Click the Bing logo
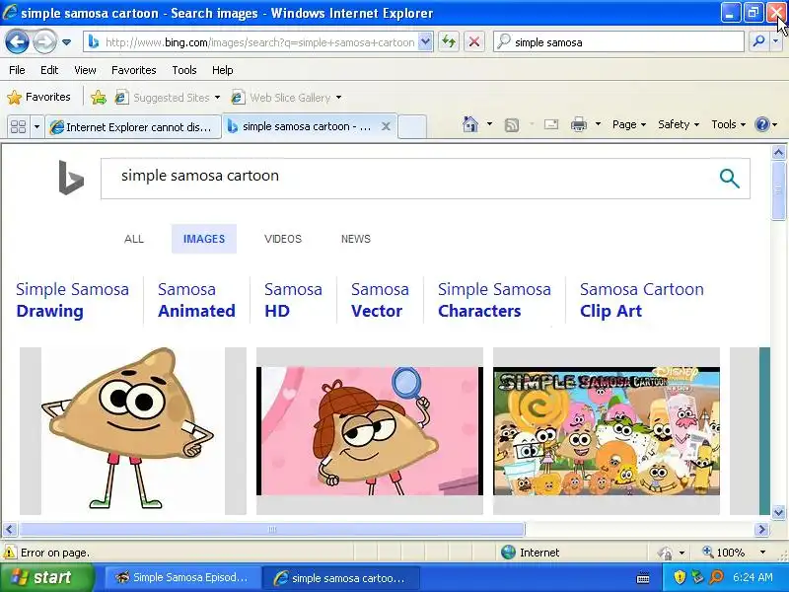Screen dimensions: 789x592 coord(71,178)
